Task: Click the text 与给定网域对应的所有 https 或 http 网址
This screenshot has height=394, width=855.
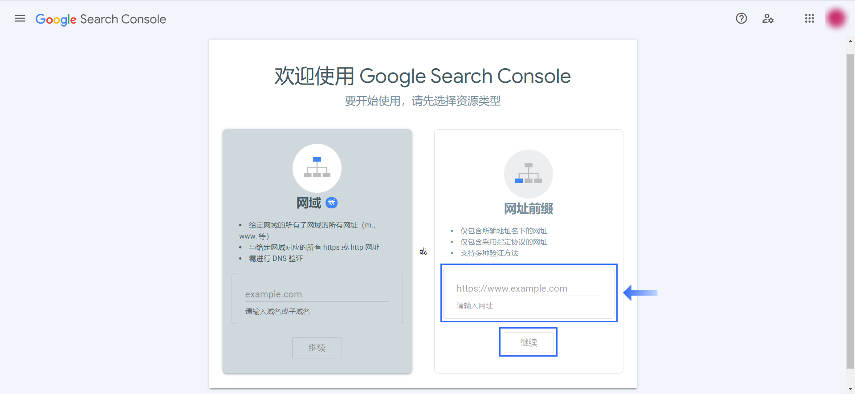Action: 314,248
